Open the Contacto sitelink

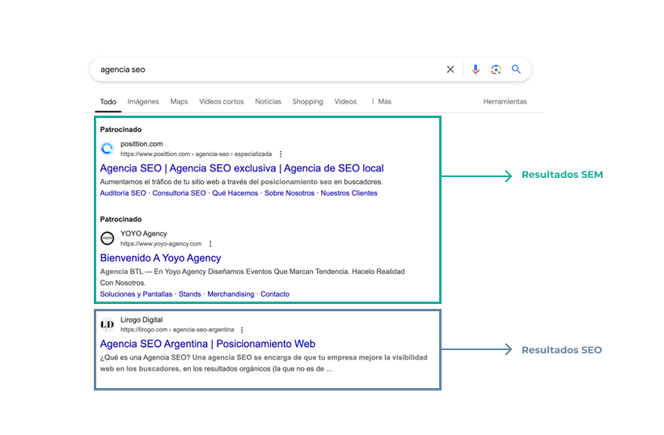[275, 294]
